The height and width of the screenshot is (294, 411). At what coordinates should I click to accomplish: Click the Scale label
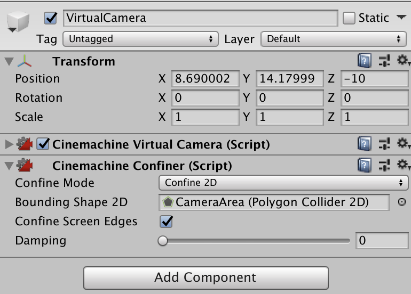(29, 117)
